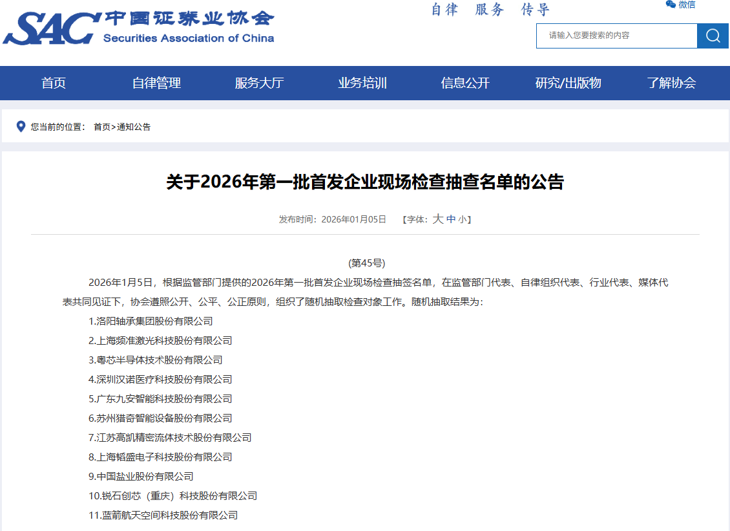
Task: Type in the search input field
Action: pos(616,36)
